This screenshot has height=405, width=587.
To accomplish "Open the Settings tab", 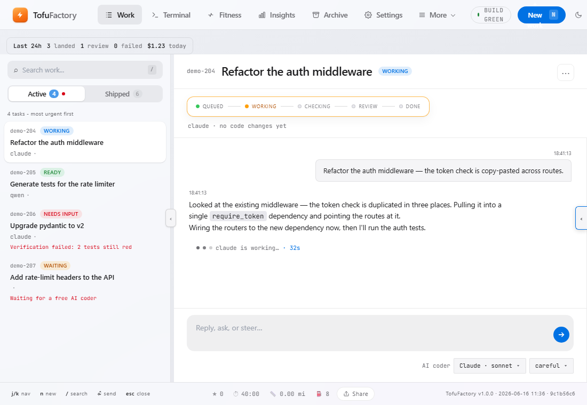I will 383,15.
